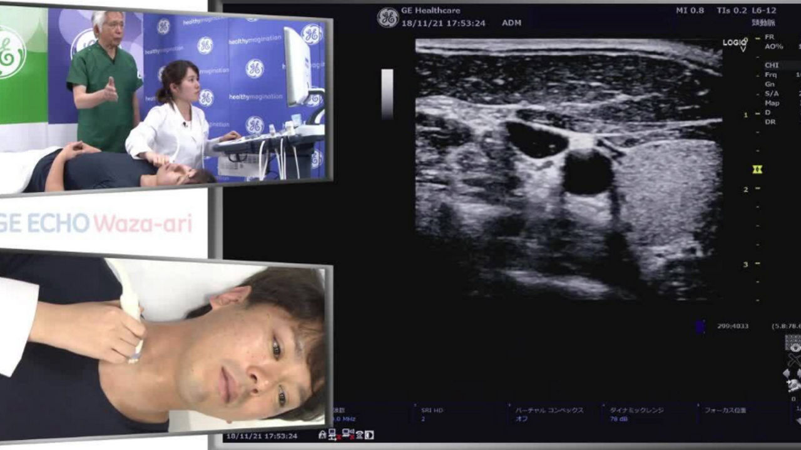Screen dimensions: 801x450
Task: Click the padlock icon in status bar
Action: 322,434
